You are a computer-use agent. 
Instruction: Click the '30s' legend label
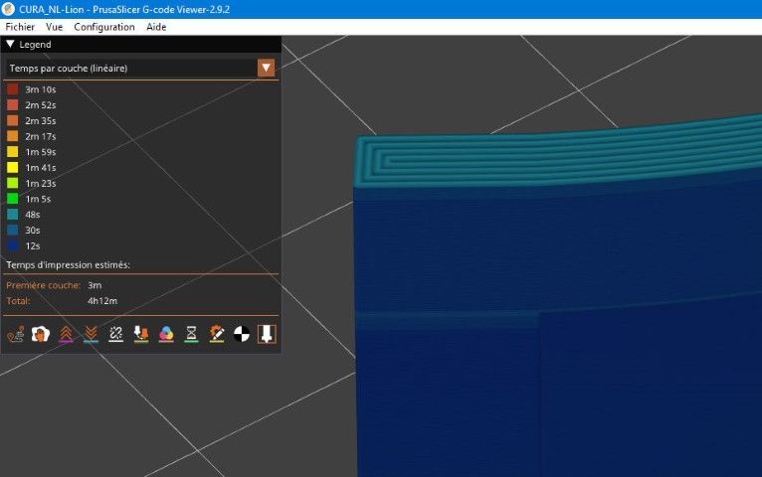coord(33,230)
